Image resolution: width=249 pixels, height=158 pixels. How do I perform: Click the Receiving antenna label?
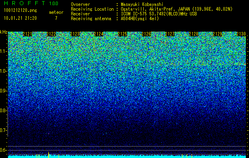point(91,19)
